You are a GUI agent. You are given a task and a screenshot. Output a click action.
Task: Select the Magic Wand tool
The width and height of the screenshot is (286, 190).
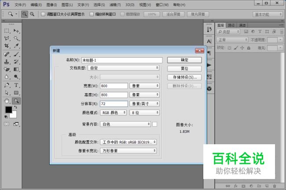click(16, 38)
